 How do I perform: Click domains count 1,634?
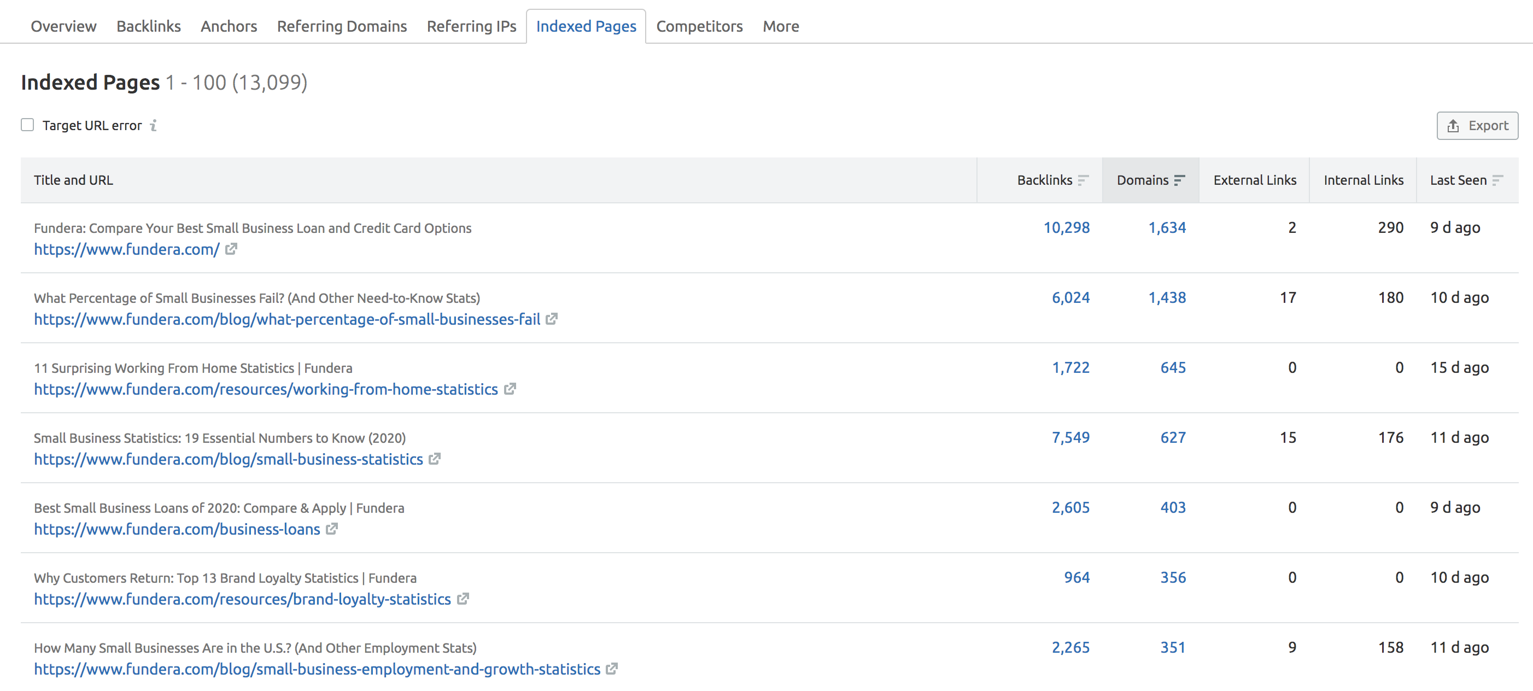point(1167,227)
